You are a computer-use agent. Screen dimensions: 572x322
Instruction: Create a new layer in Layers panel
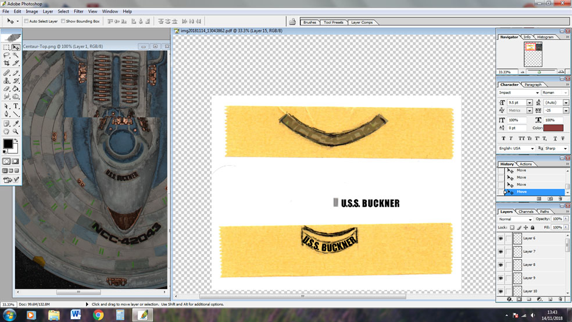pos(550,299)
